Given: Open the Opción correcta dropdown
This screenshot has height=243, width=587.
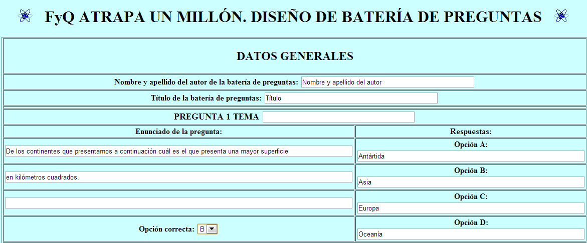Looking at the screenshot, I should (207, 229).
